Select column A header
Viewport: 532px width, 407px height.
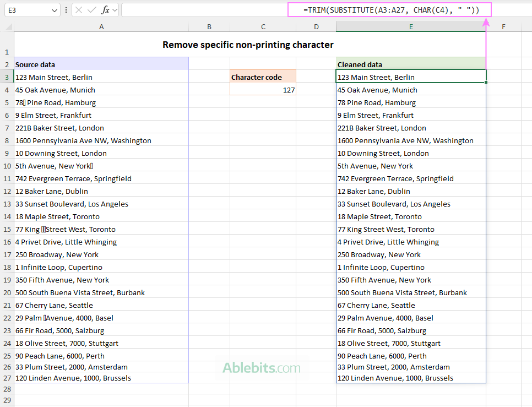coord(101,27)
